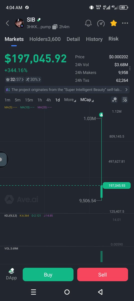Open chart indicator settings icon

point(125,100)
